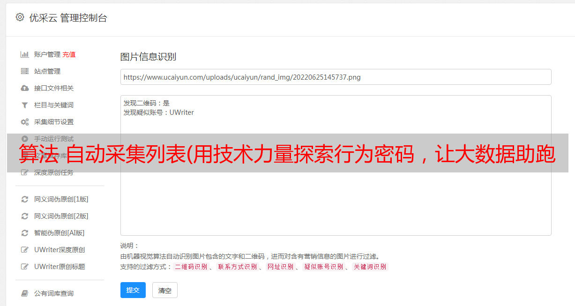
Task: Click the gears icon for 采集细节设置
Action: 25,122
